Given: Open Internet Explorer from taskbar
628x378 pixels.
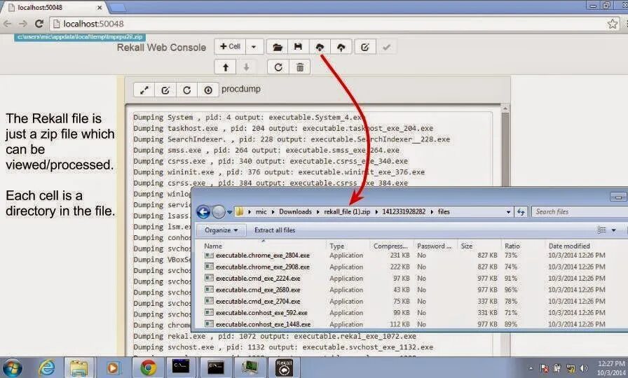Looking at the screenshot, I should click(46, 367).
